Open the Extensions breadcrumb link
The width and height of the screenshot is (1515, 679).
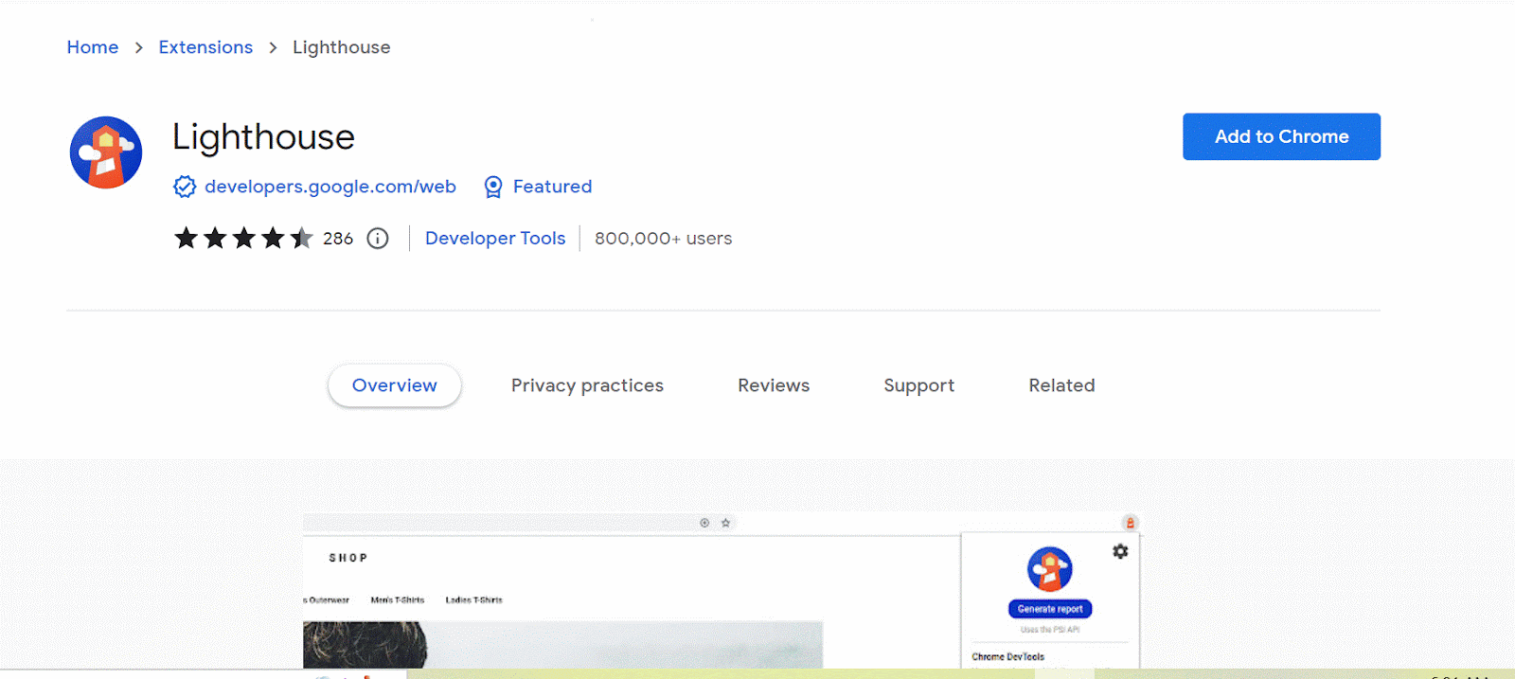pyautogui.click(x=205, y=47)
